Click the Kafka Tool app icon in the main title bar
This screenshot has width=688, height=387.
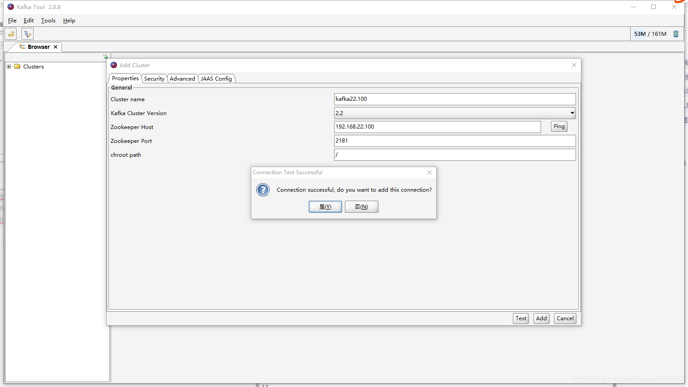click(x=11, y=7)
